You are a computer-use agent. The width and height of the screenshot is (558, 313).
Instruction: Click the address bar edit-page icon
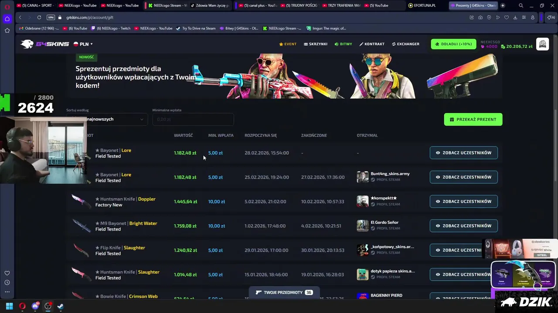coord(472,17)
